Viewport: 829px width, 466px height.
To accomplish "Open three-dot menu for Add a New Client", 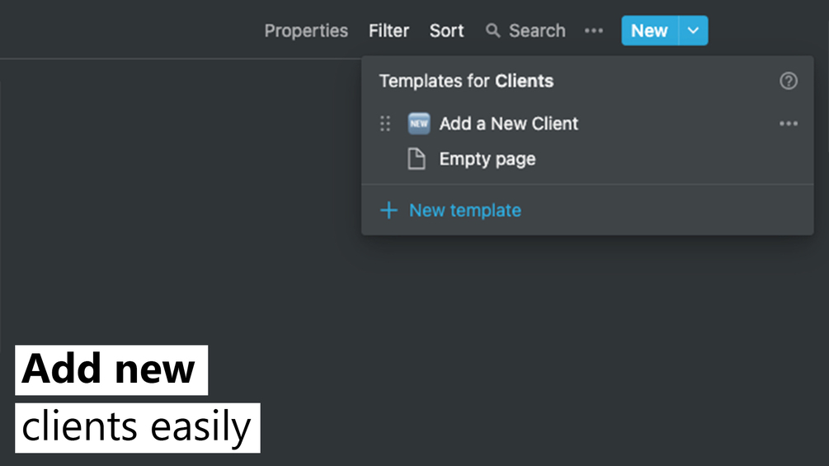I will (x=788, y=124).
